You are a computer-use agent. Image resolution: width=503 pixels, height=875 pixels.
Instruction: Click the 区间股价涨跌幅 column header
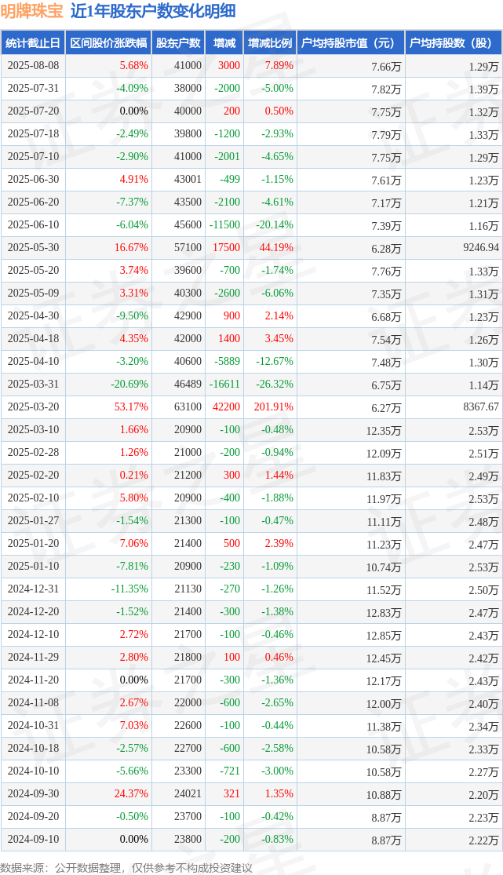coord(108,43)
